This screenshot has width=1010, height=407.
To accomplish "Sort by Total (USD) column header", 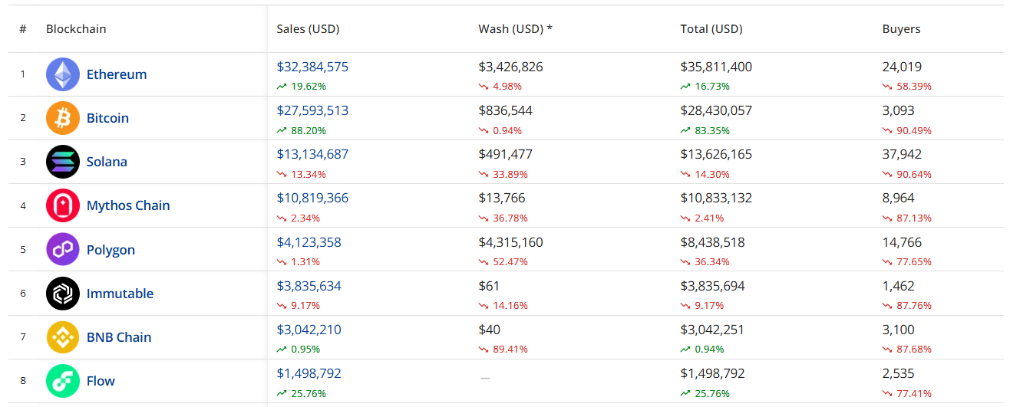I will tap(711, 29).
